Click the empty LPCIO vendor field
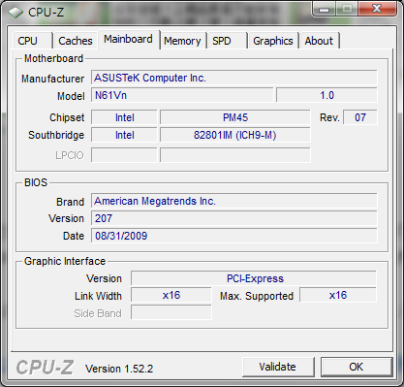 point(124,155)
